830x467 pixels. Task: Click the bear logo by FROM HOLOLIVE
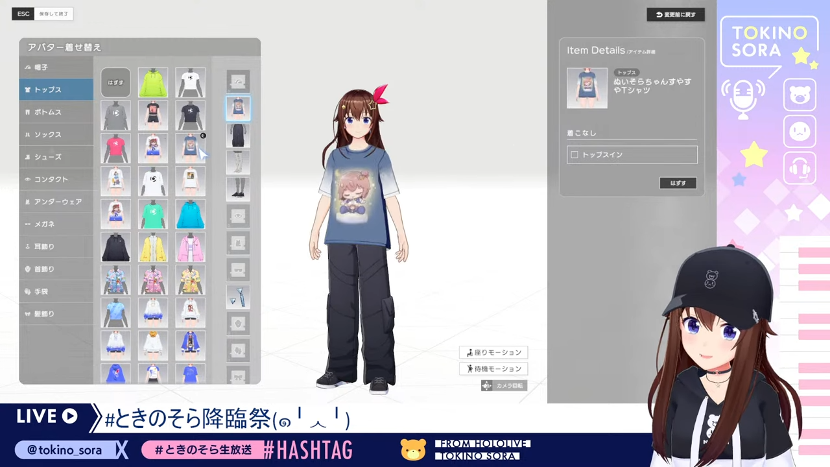(x=413, y=449)
